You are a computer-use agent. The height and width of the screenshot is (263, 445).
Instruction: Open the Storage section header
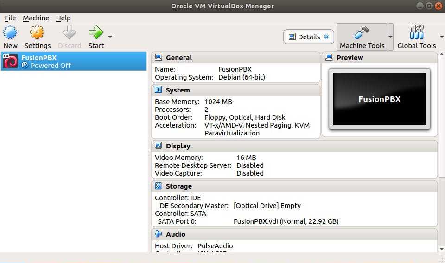(x=294, y=186)
